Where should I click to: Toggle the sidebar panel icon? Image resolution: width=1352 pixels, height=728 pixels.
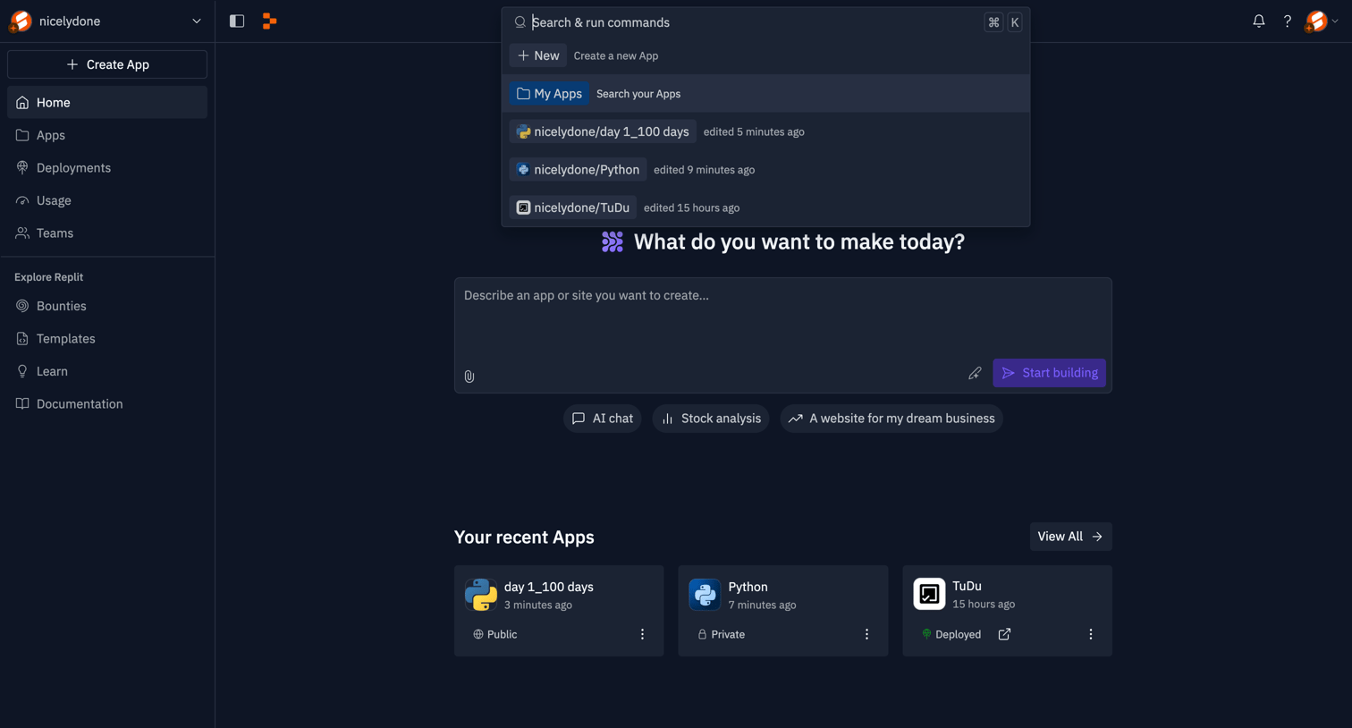tap(237, 21)
